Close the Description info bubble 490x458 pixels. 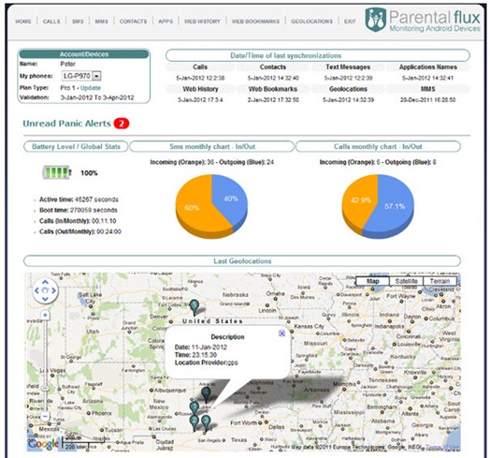pyautogui.click(x=281, y=333)
